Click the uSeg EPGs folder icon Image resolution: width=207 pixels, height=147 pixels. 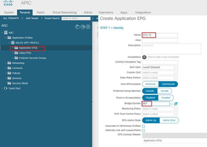coord(16,53)
